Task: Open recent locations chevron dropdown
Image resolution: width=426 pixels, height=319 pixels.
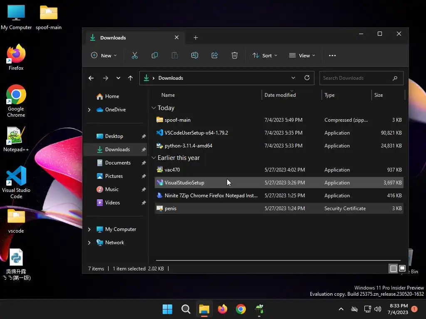Action: pyautogui.click(x=118, y=78)
